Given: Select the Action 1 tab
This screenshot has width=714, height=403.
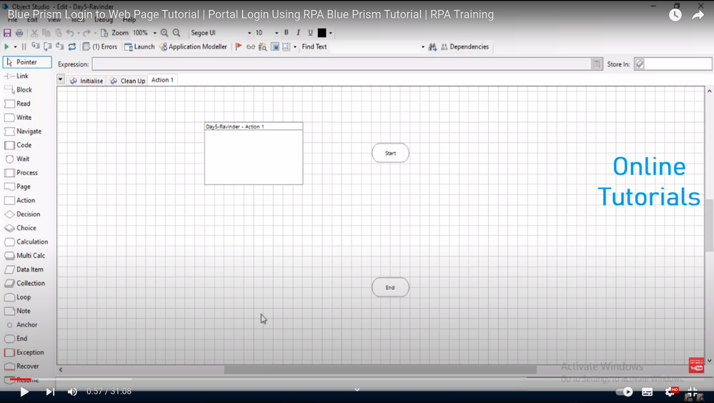Looking at the screenshot, I should (x=162, y=80).
